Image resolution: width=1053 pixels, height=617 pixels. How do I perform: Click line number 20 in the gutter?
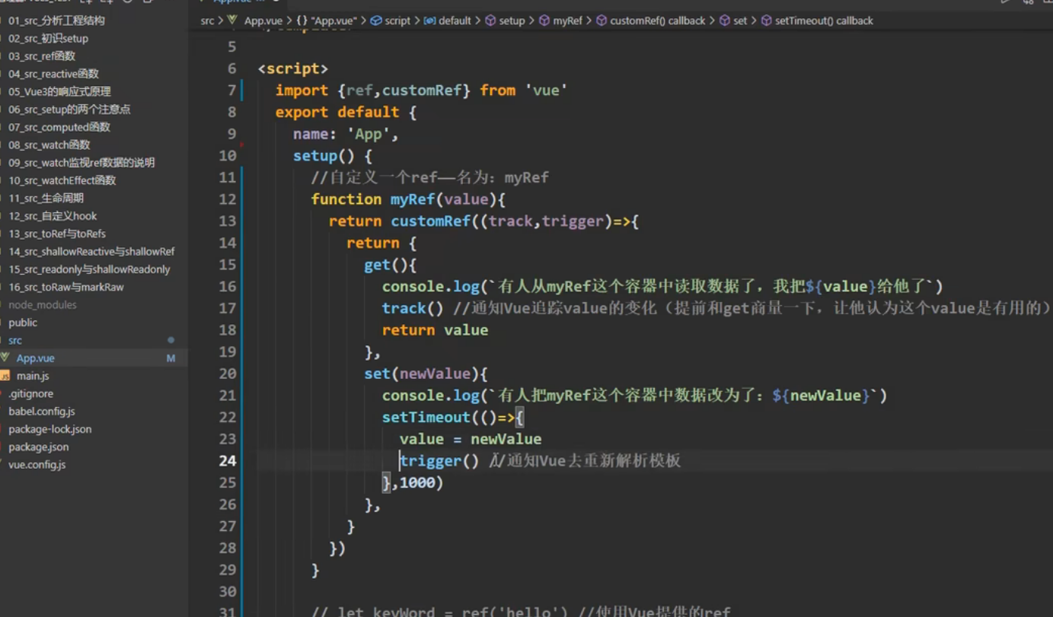pos(228,374)
